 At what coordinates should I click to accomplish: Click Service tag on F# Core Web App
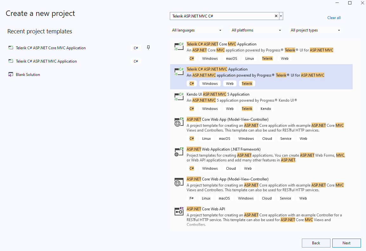(285, 198)
